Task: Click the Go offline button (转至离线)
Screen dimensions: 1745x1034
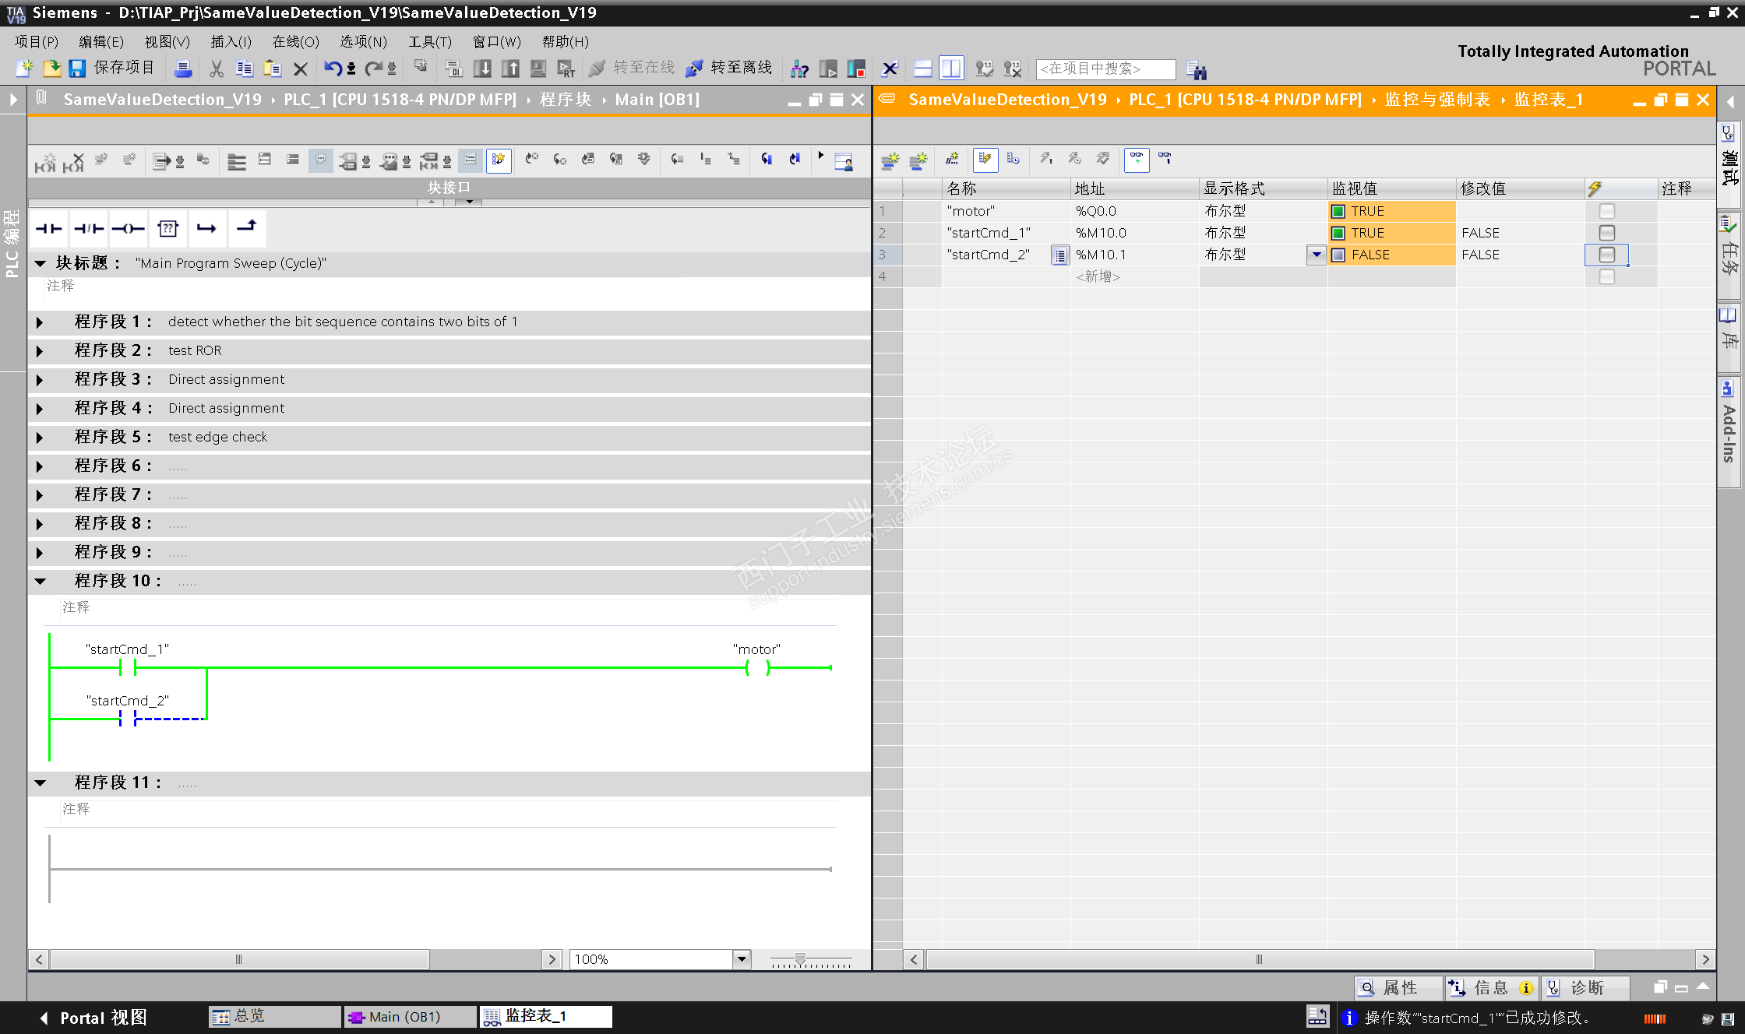Action: click(x=729, y=69)
